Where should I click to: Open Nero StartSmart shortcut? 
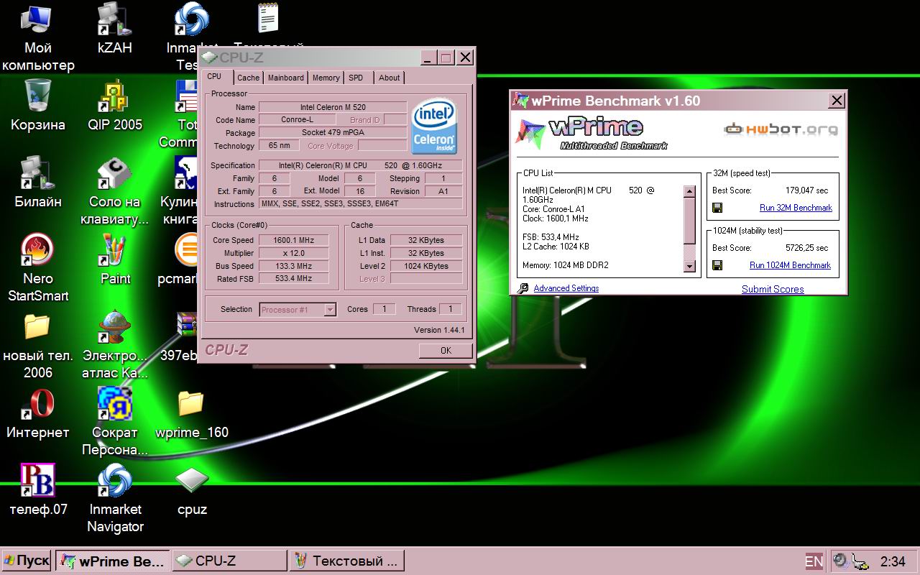point(38,250)
